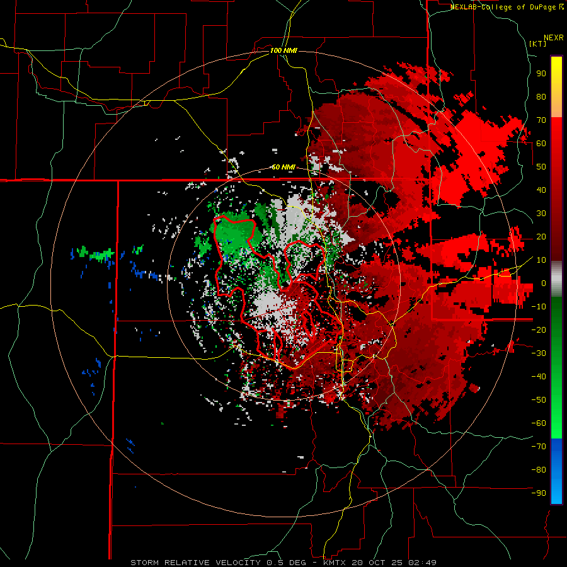Click the -10 value on the velocity scale
This screenshot has width=567, height=567.
click(x=539, y=307)
